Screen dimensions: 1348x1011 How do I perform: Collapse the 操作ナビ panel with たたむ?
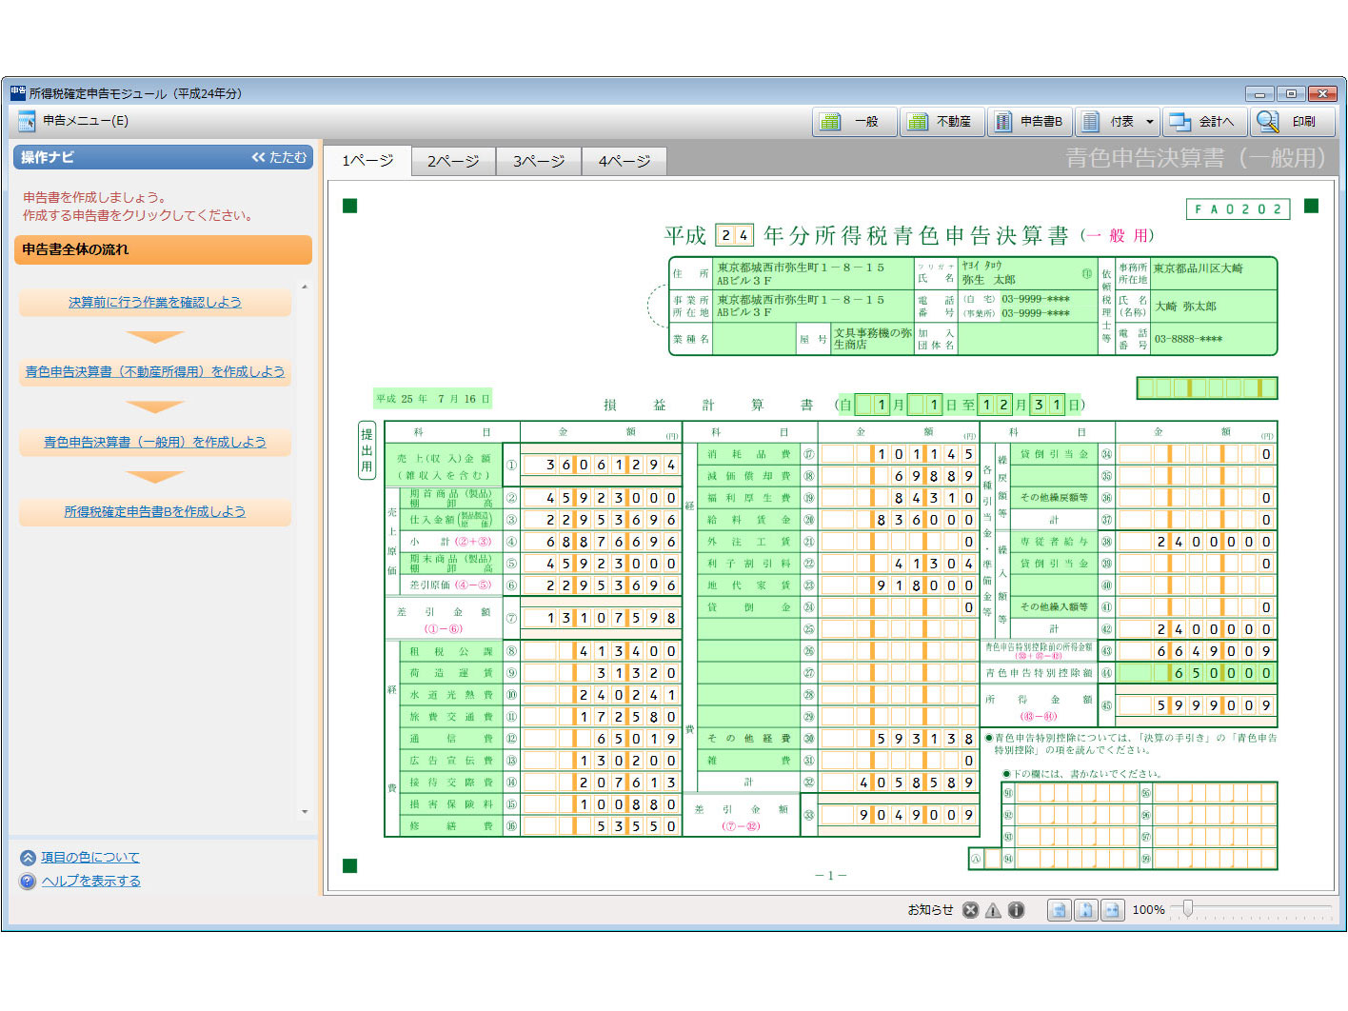[279, 157]
